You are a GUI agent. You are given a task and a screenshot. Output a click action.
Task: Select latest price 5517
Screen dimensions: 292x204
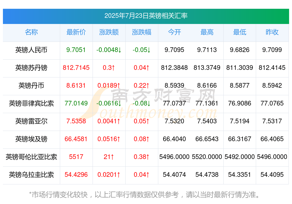[76, 157]
